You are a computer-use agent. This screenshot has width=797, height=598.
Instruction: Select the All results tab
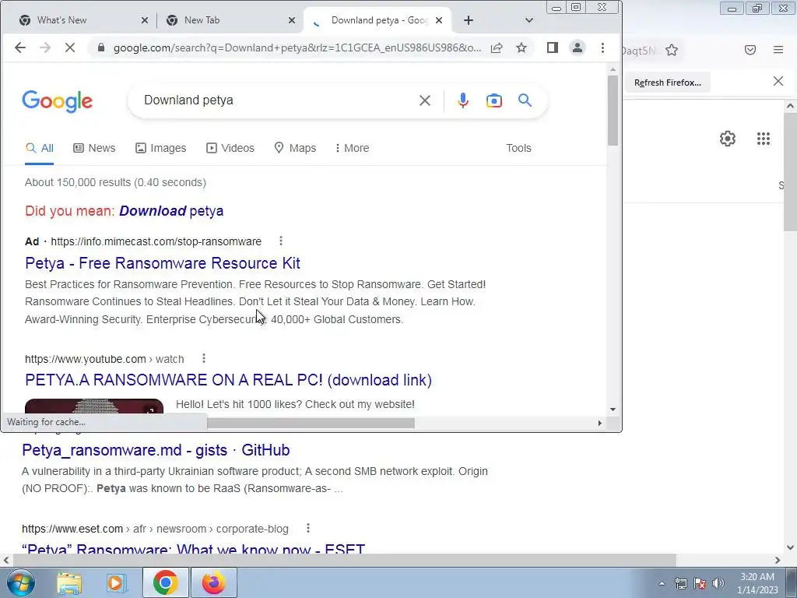click(39, 148)
